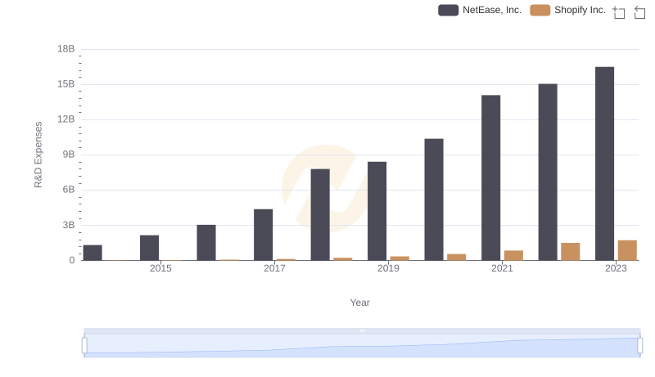
Task: Click the 2019 x-axis label
Action: [x=388, y=268]
